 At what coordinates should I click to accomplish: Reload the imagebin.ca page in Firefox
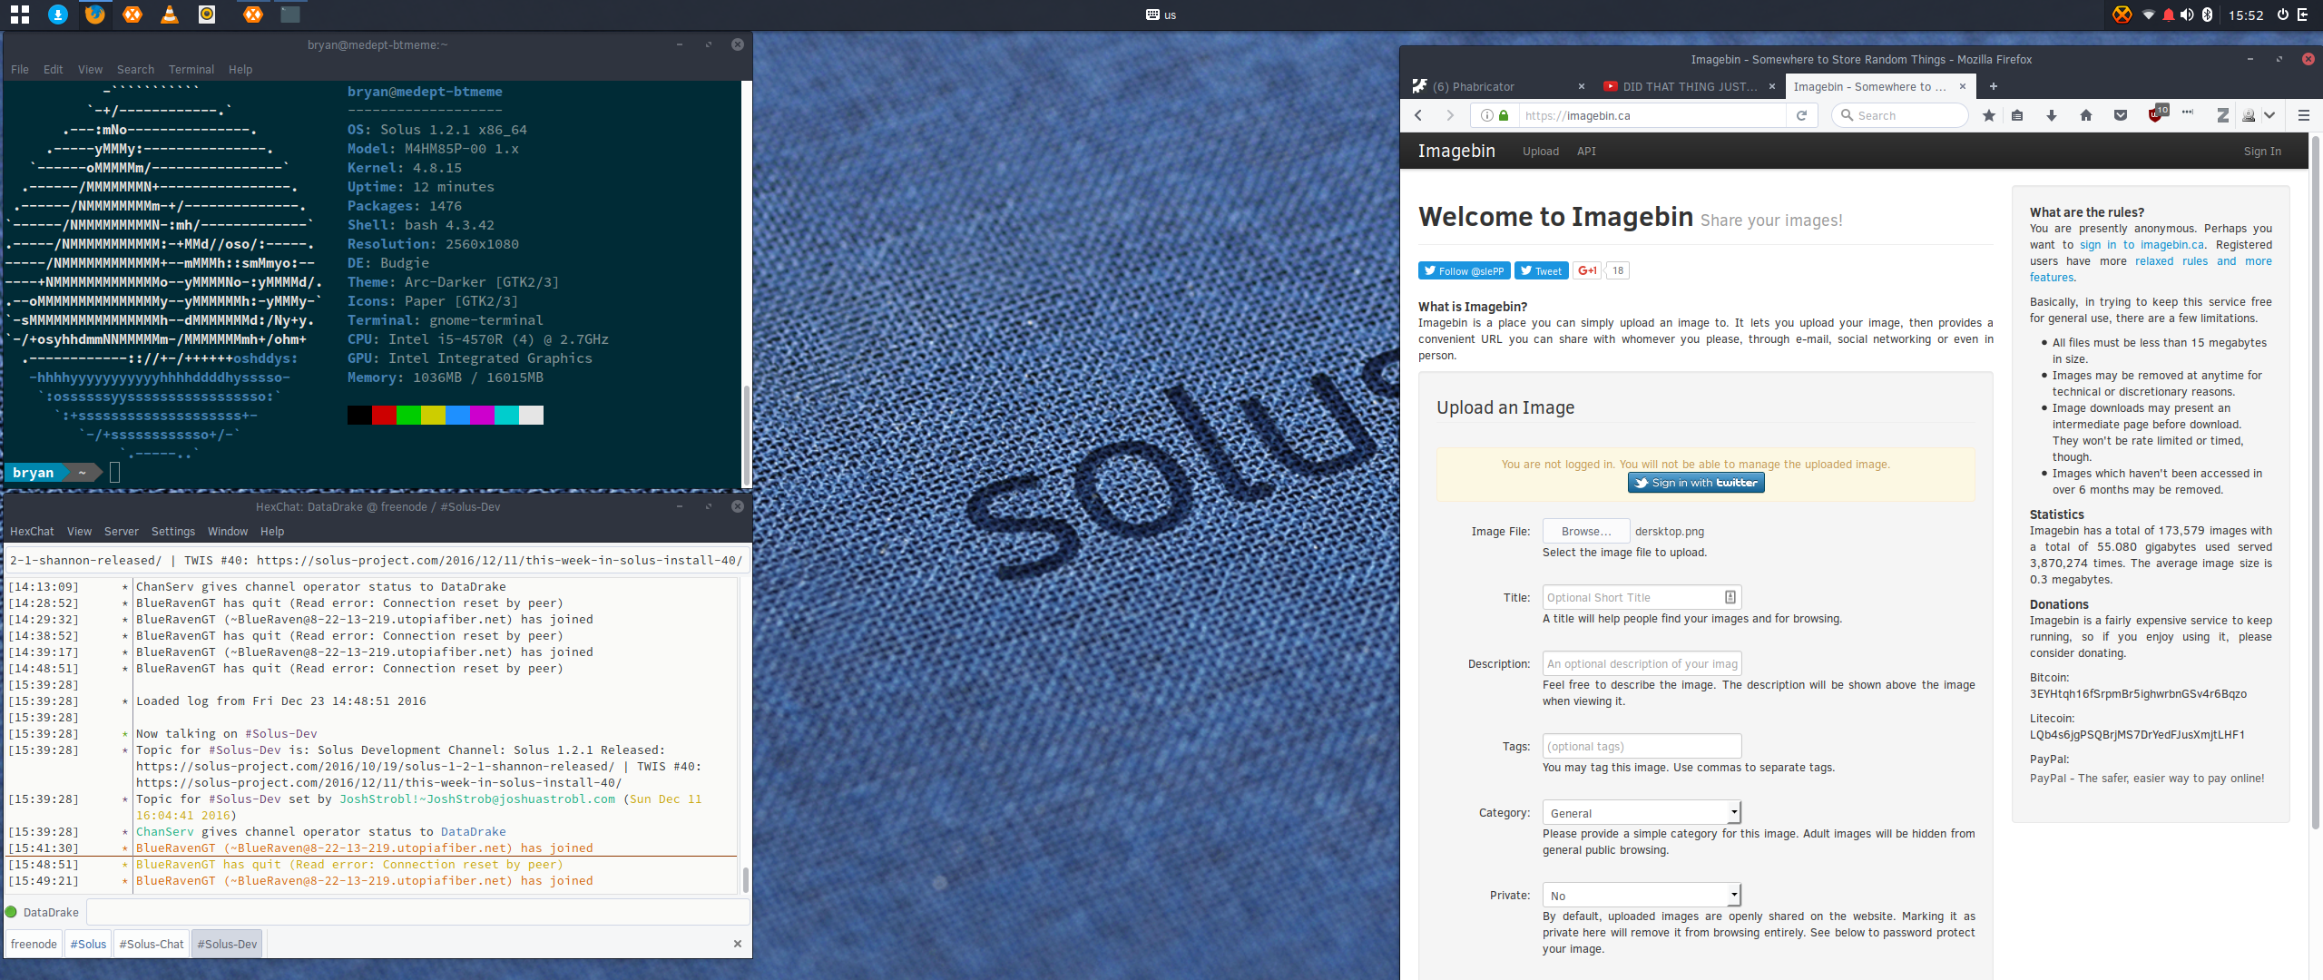pos(1801,115)
